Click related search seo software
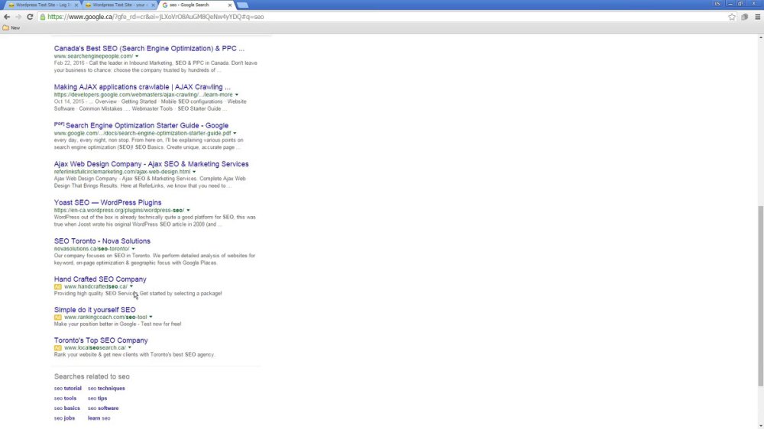The image size is (764, 429). tap(103, 408)
